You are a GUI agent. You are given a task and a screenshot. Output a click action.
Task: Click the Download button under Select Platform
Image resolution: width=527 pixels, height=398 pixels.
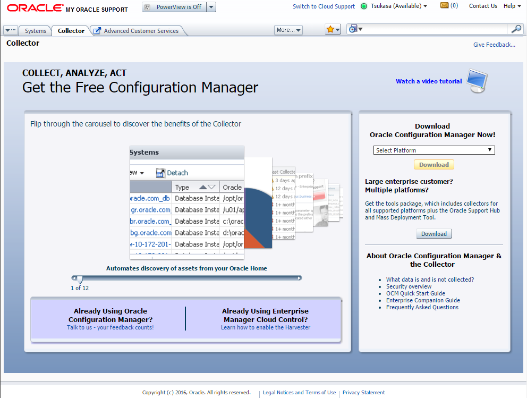click(433, 165)
